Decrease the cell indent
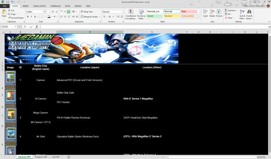Image resolution: width=271 pixels, height=159 pixels. click(73, 17)
